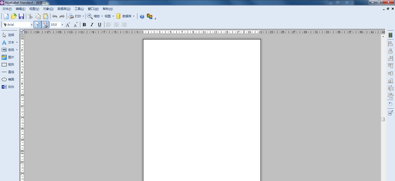Open the File (F) menu

7,9
